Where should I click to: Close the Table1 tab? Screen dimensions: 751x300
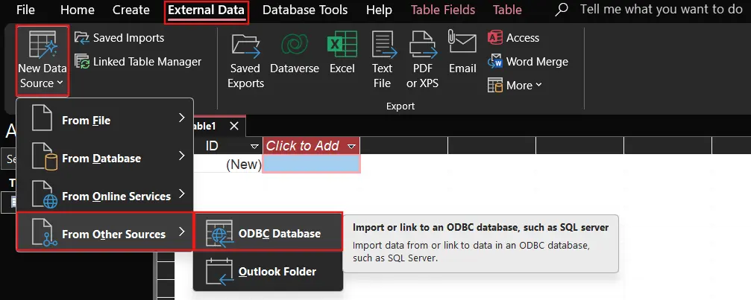(x=233, y=126)
